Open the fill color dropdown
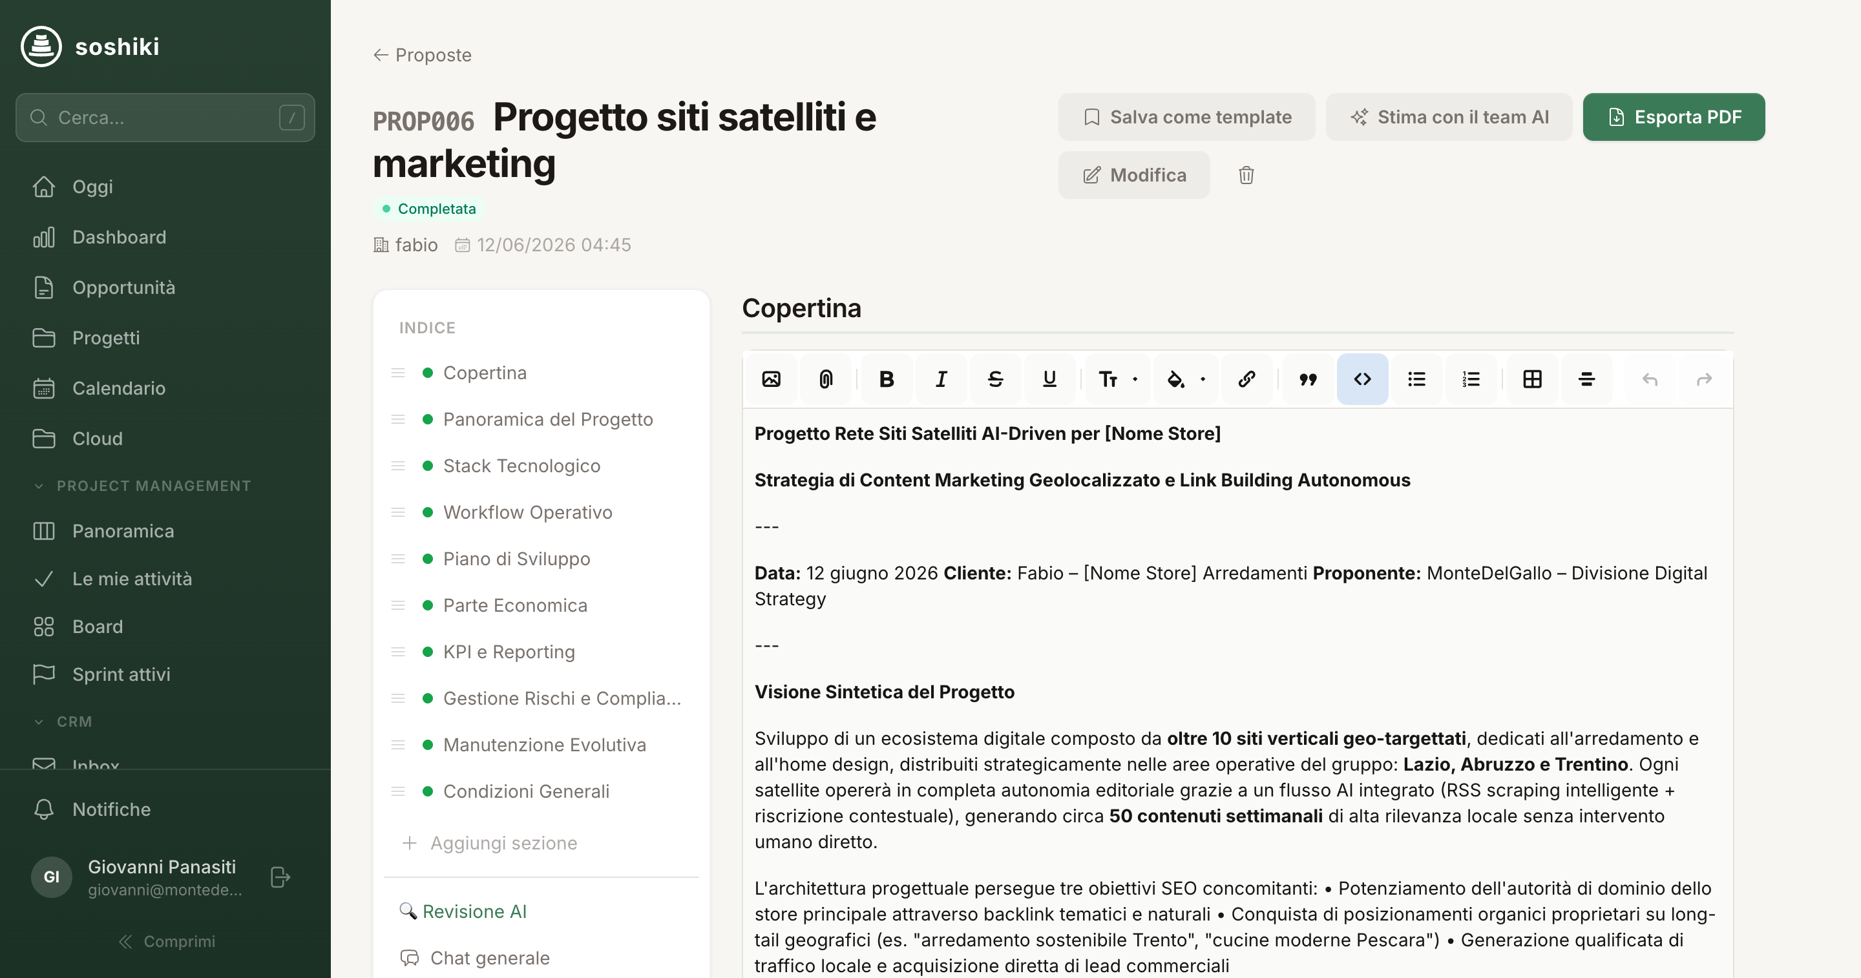1861x978 pixels. click(1186, 379)
